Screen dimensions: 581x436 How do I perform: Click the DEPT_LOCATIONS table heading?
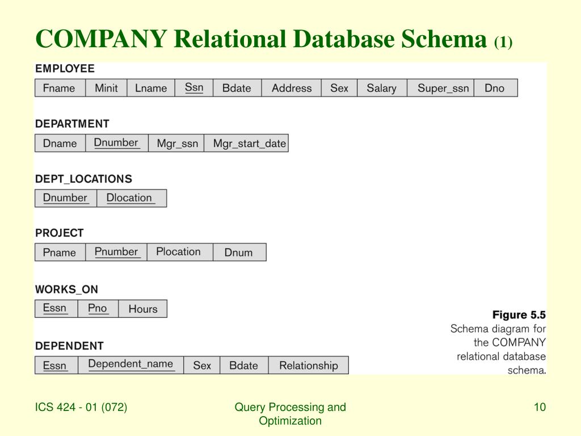[84, 179]
